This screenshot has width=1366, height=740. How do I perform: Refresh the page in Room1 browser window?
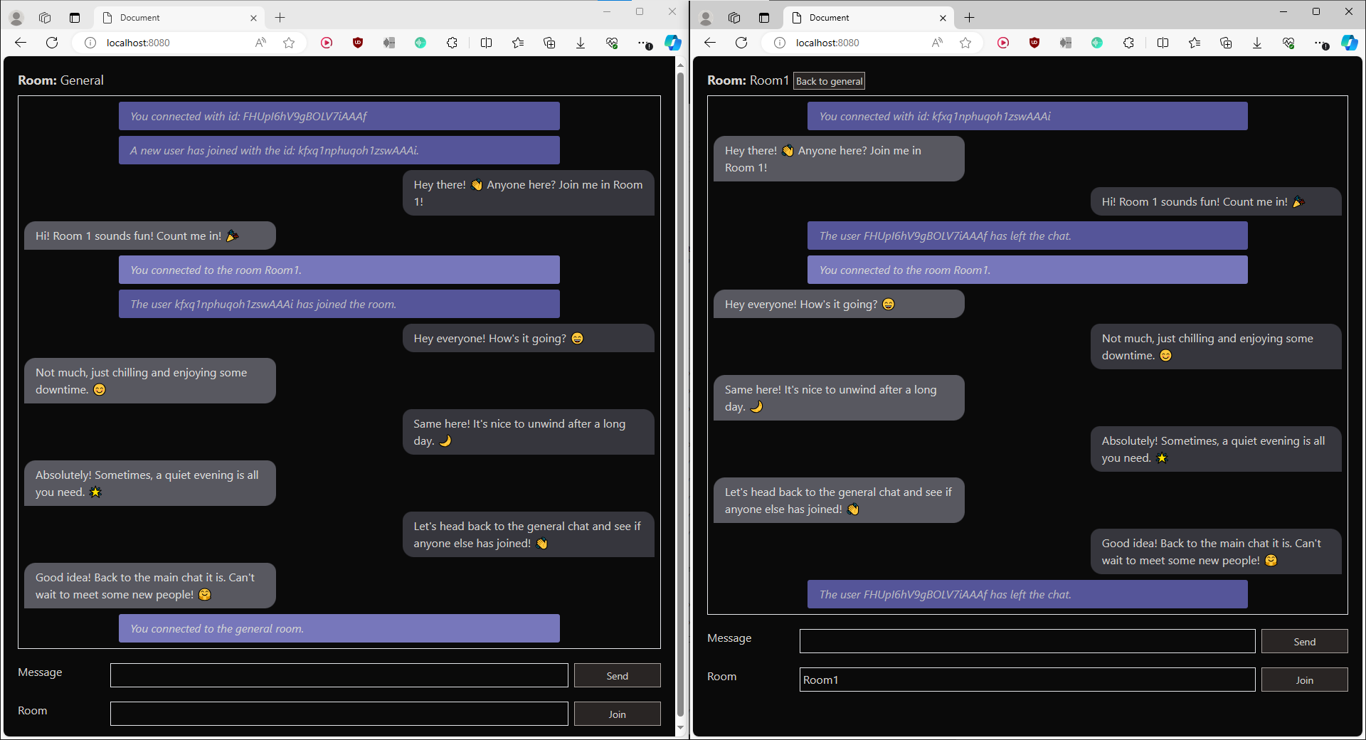[x=741, y=43]
